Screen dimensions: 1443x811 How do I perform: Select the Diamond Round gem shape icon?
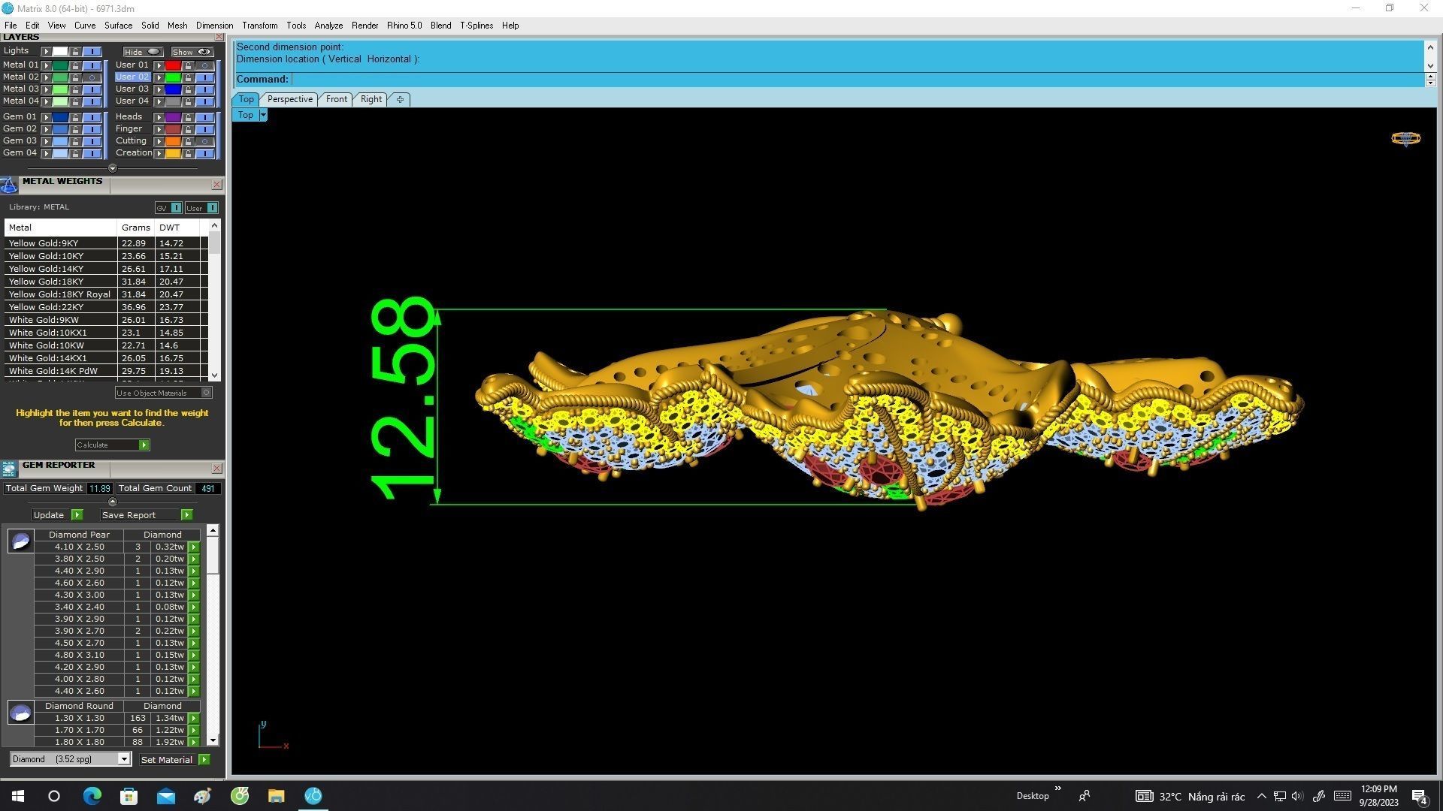pyautogui.click(x=20, y=713)
